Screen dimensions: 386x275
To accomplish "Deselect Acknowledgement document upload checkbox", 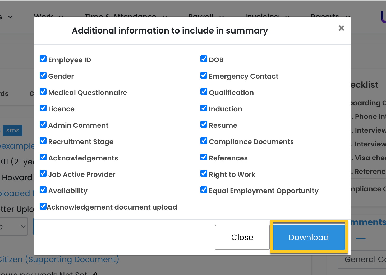I will pos(43,206).
